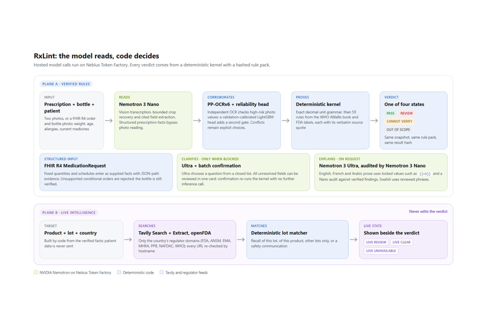This screenshot has height=325, width=487.
Task: Select the 'Ultra + batch confirmation' heading
Action: [x=211, y=166]
